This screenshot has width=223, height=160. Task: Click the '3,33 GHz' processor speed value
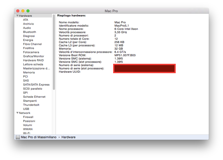click(121, 32)
